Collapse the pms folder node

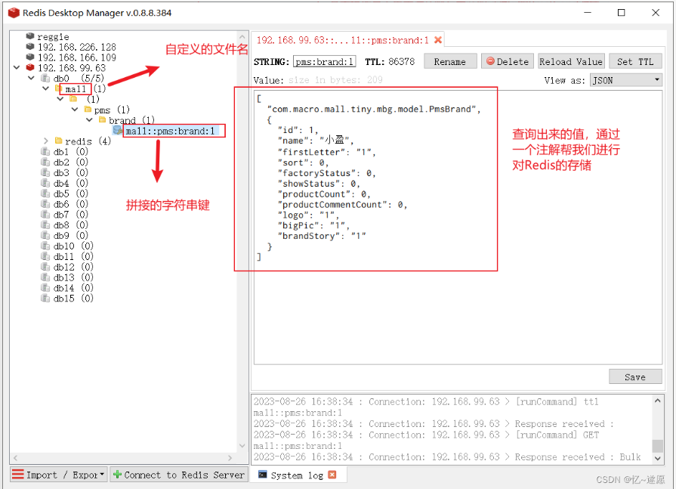(x=75, y=109)
